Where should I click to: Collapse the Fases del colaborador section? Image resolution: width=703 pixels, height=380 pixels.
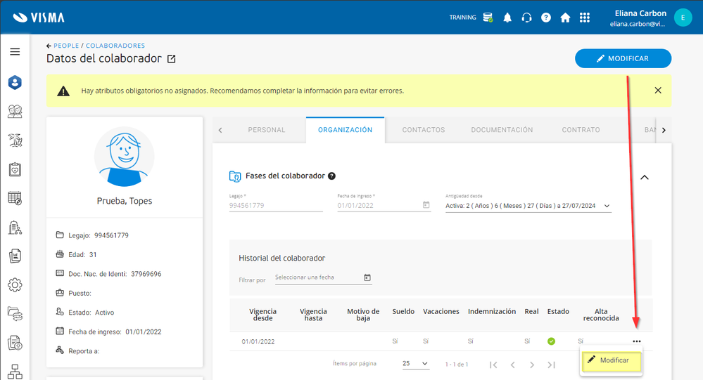pos(645,177)
